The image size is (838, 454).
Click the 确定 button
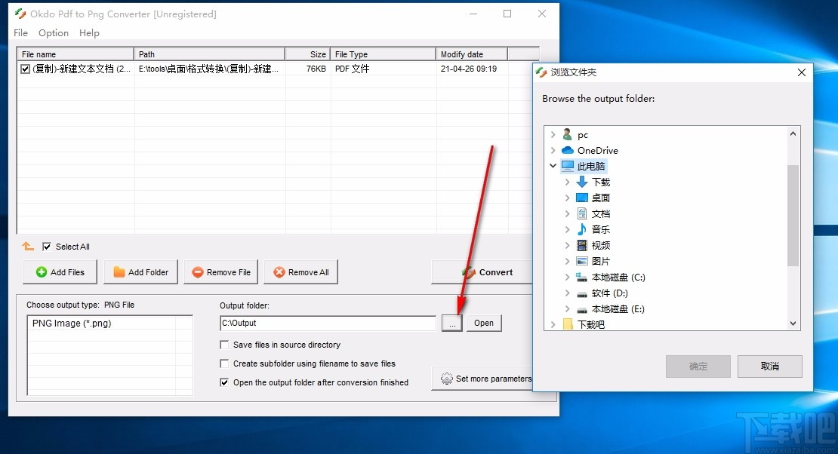(x=697, y=367)
